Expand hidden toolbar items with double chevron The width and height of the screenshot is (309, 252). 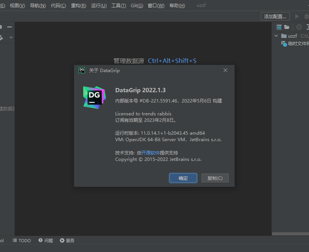pos(11,37)
